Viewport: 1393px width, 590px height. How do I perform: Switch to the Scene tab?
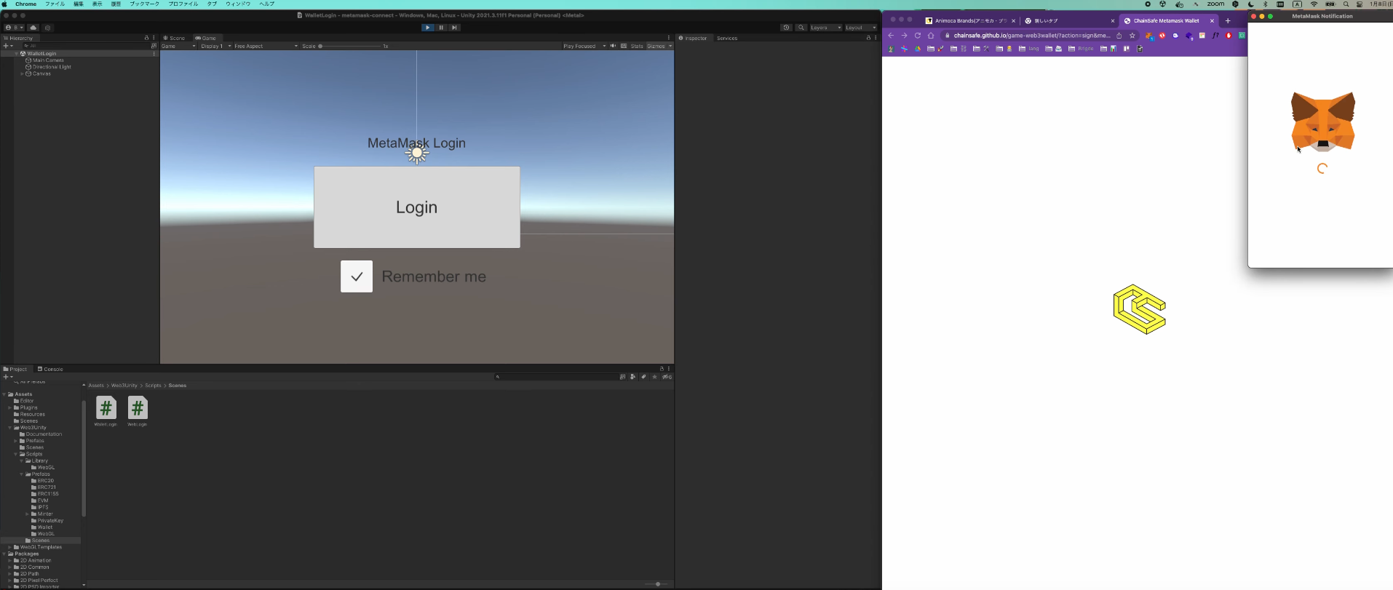[x=175, y=38]
